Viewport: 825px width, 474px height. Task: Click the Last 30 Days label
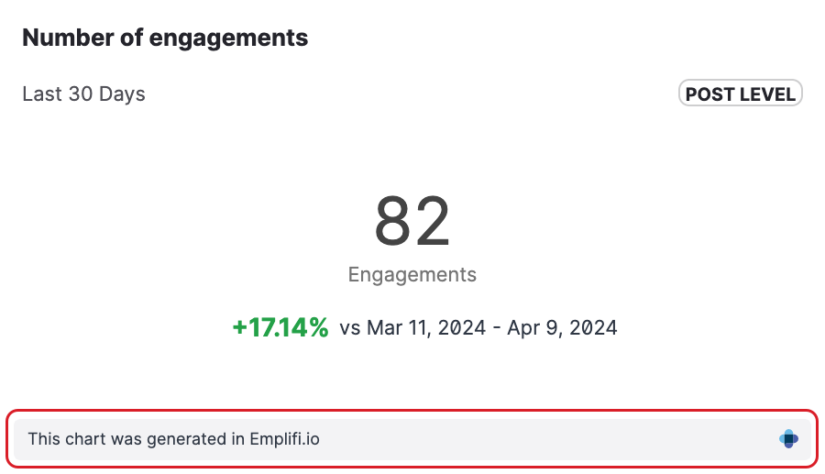[x=83, y=94]
